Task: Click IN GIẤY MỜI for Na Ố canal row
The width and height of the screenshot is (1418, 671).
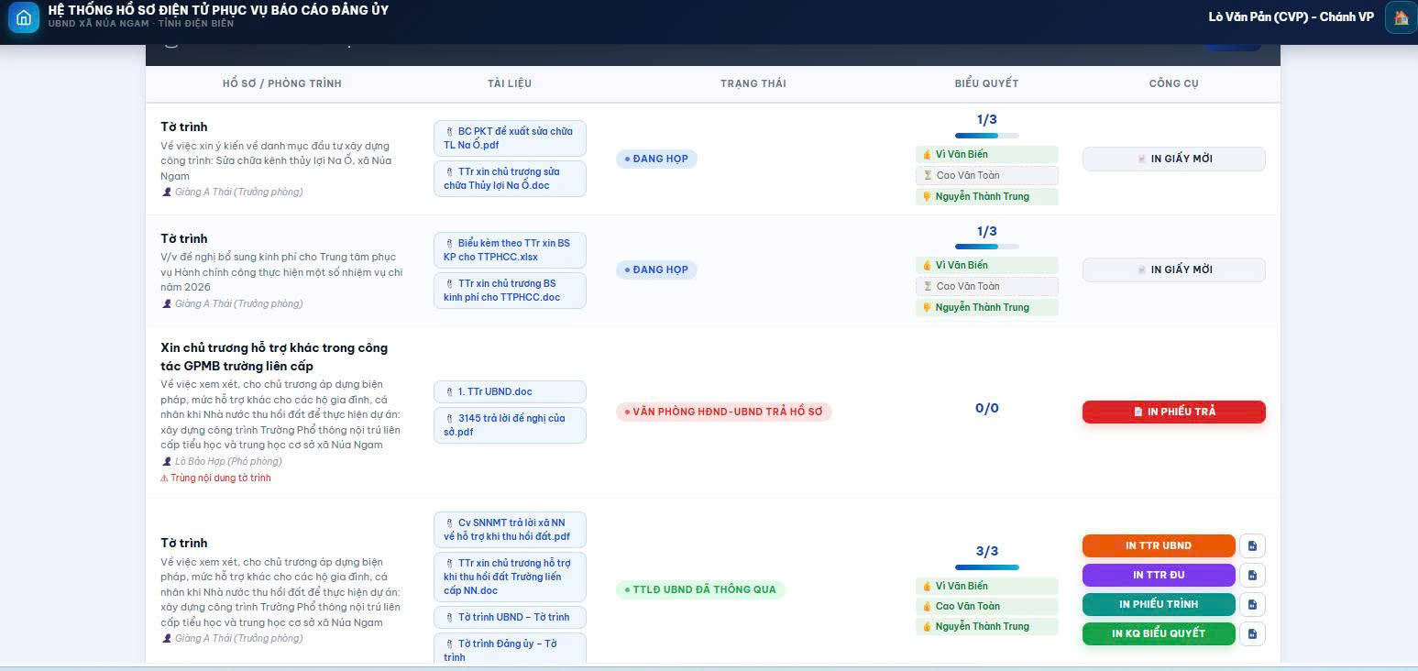Action: [1173, 159]
